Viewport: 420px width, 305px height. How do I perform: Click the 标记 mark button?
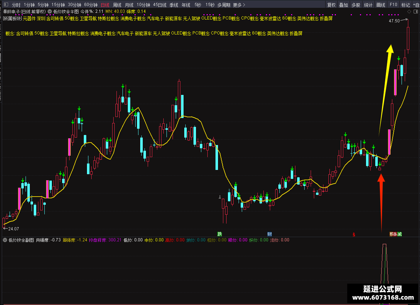pyautogui.click(x=405, y=5)
